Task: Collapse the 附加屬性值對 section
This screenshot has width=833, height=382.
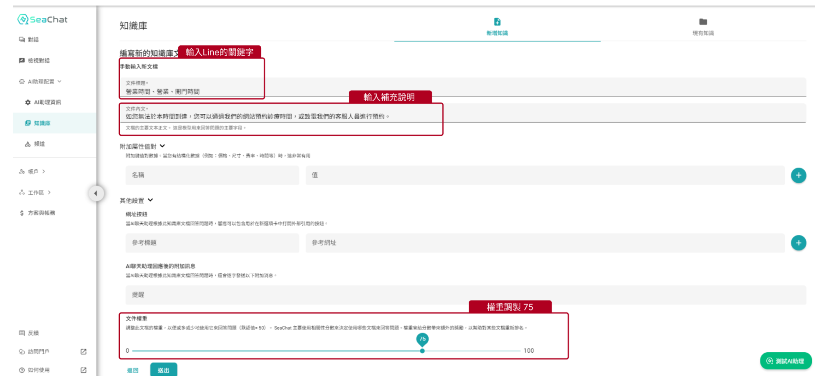Action: click(163, 146)
